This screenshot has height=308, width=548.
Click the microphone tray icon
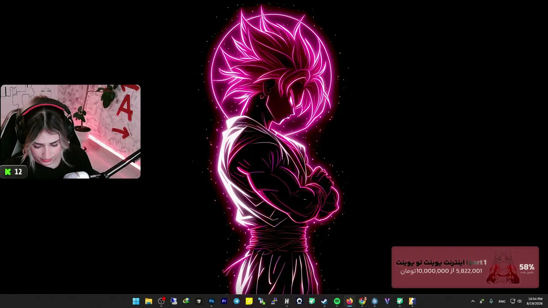tap(491, 301)
